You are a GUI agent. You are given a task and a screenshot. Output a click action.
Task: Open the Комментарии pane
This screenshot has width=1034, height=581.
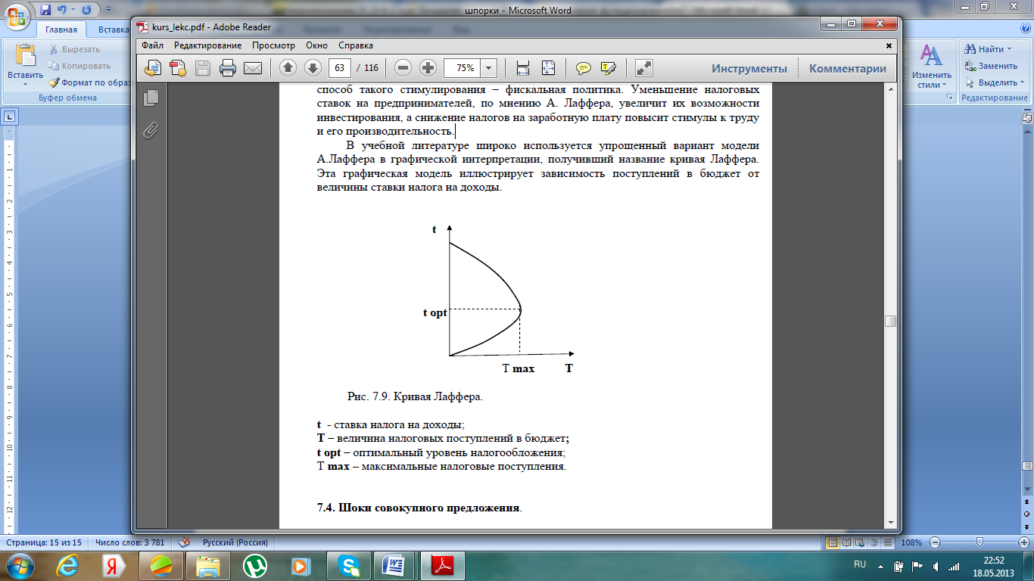point(848,68)
